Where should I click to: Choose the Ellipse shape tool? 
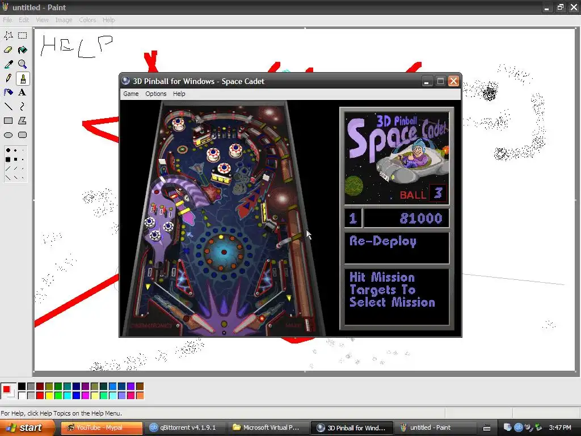click(8, 135)
